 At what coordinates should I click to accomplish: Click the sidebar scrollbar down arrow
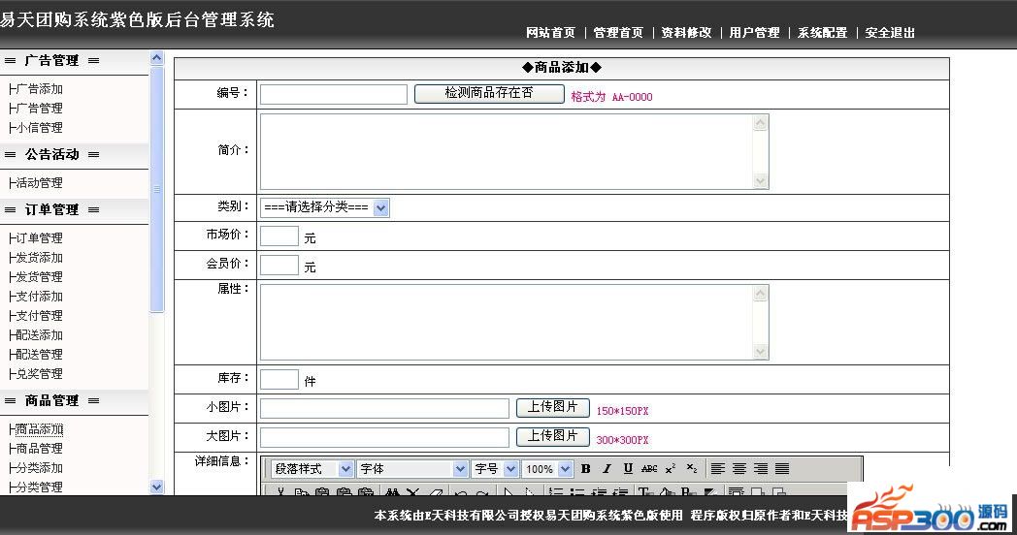pyautogui.click(x=156, y=488)
